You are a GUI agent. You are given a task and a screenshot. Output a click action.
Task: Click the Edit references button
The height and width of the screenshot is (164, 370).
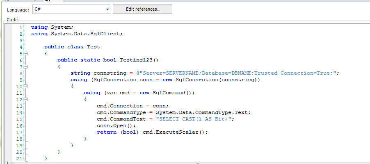pos(142,9)
